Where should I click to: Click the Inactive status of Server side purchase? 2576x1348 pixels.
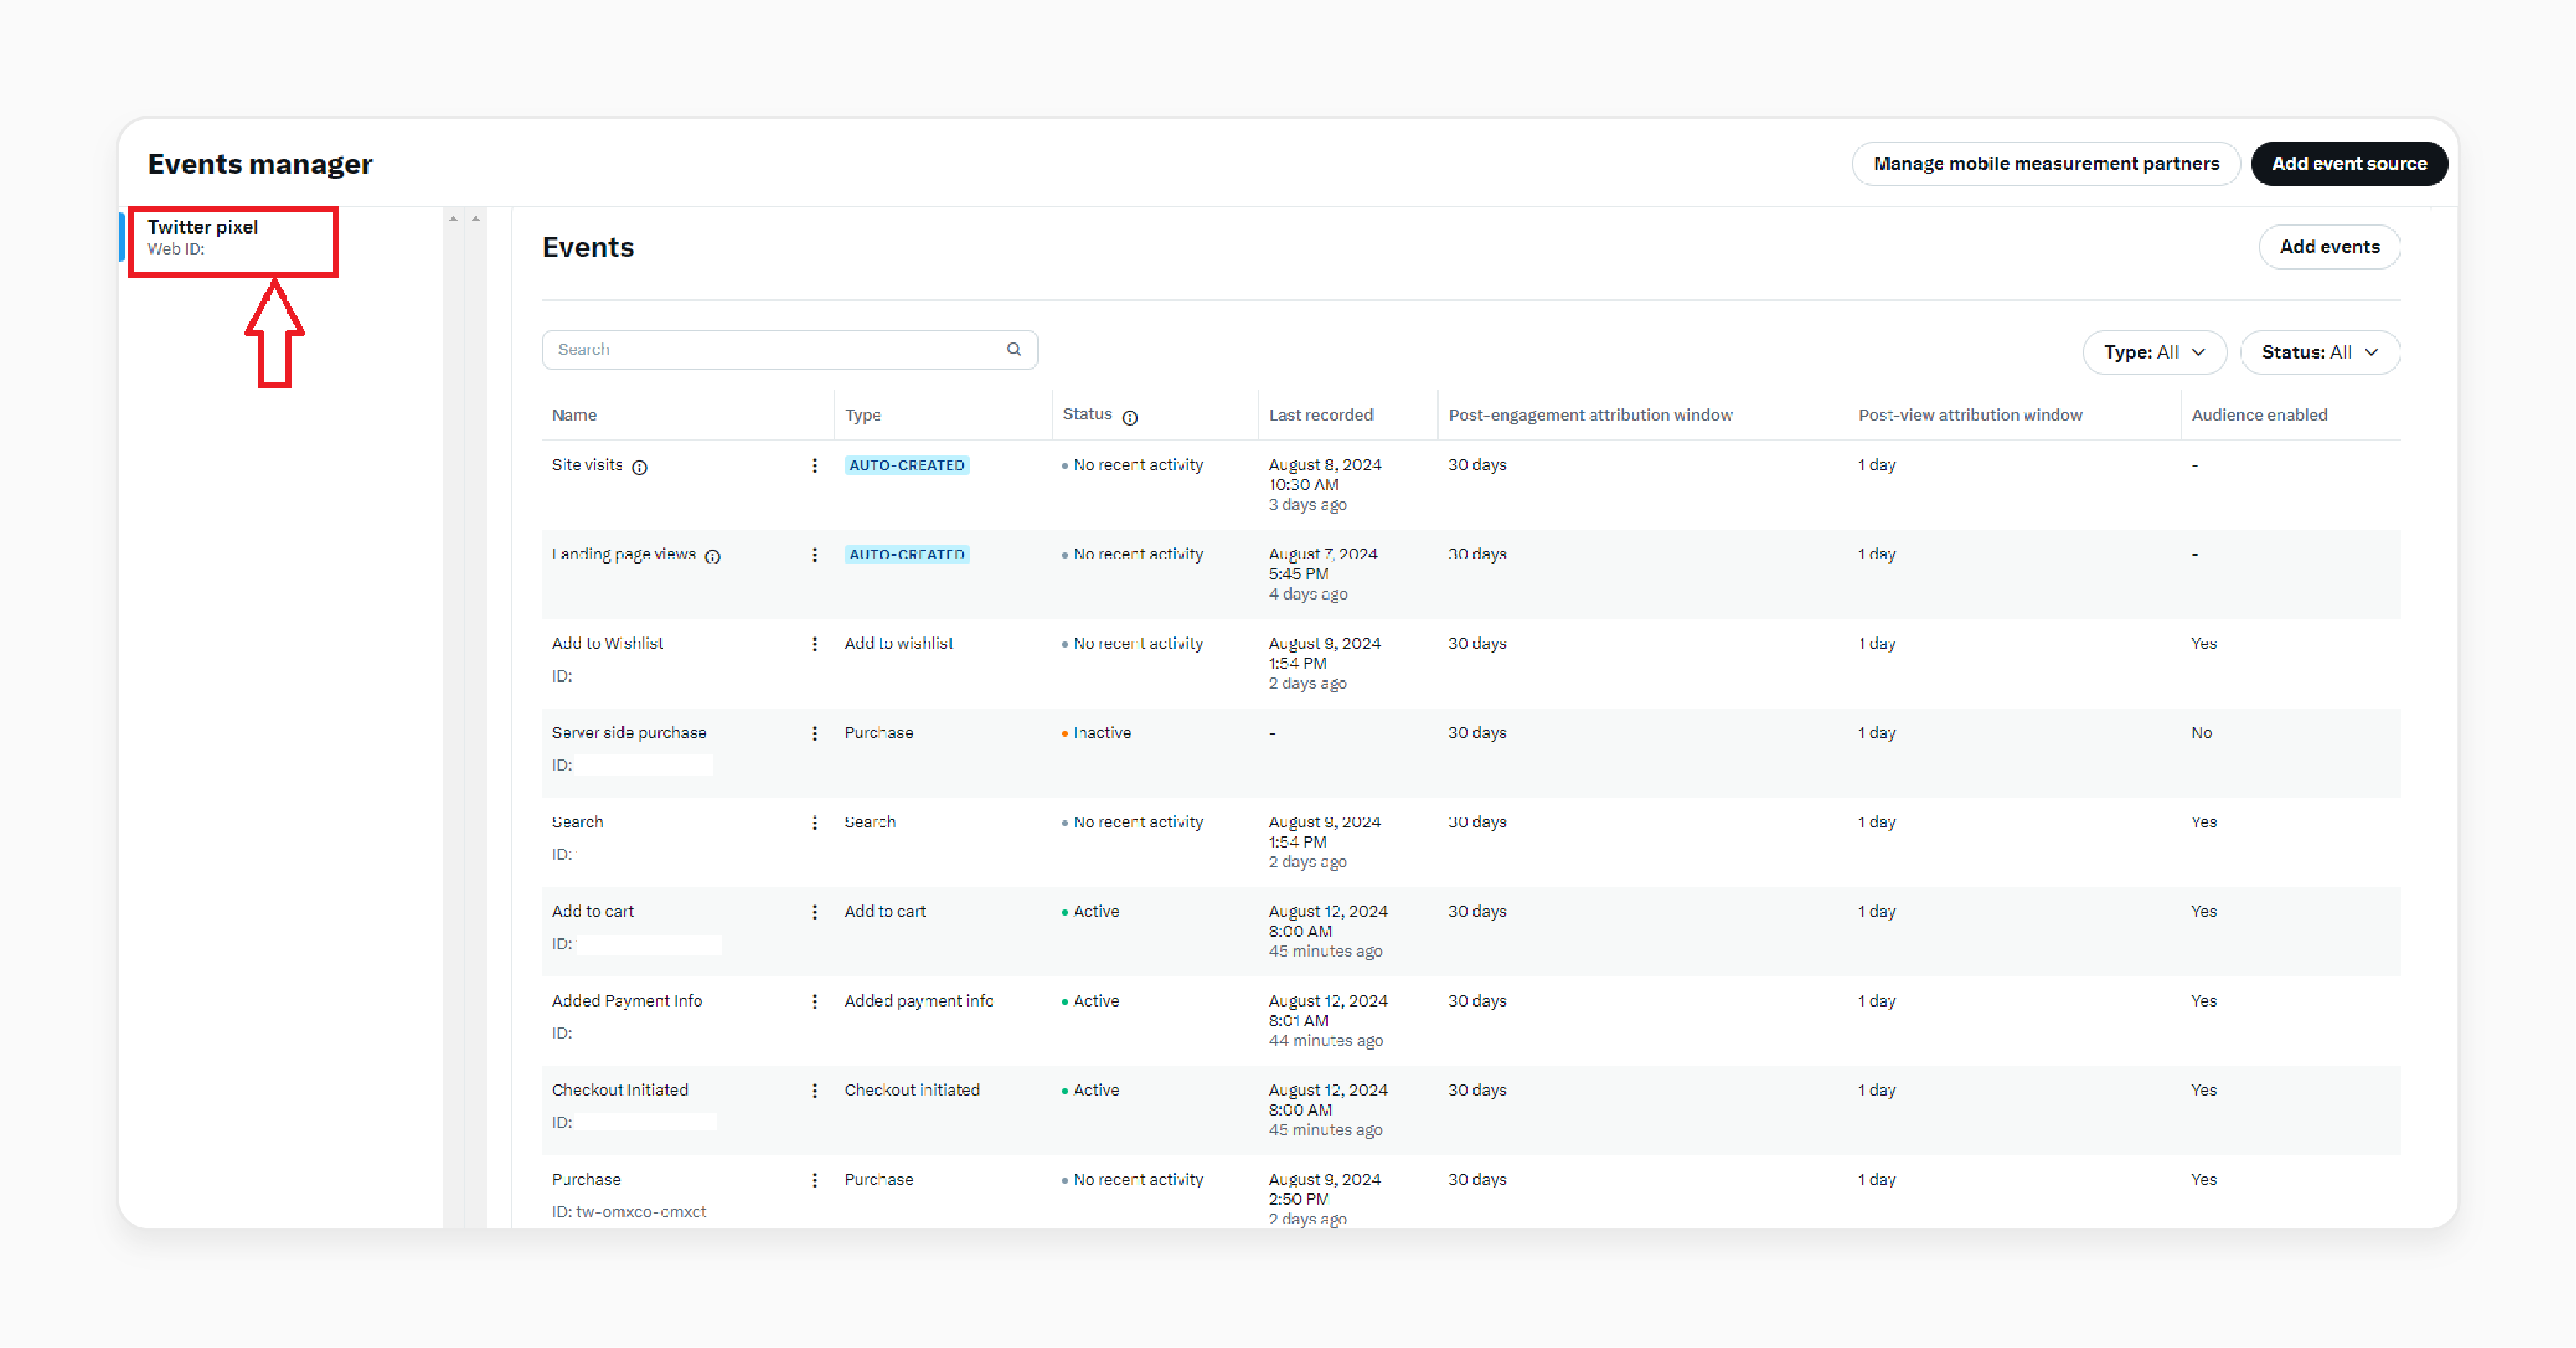point(1097,733)
